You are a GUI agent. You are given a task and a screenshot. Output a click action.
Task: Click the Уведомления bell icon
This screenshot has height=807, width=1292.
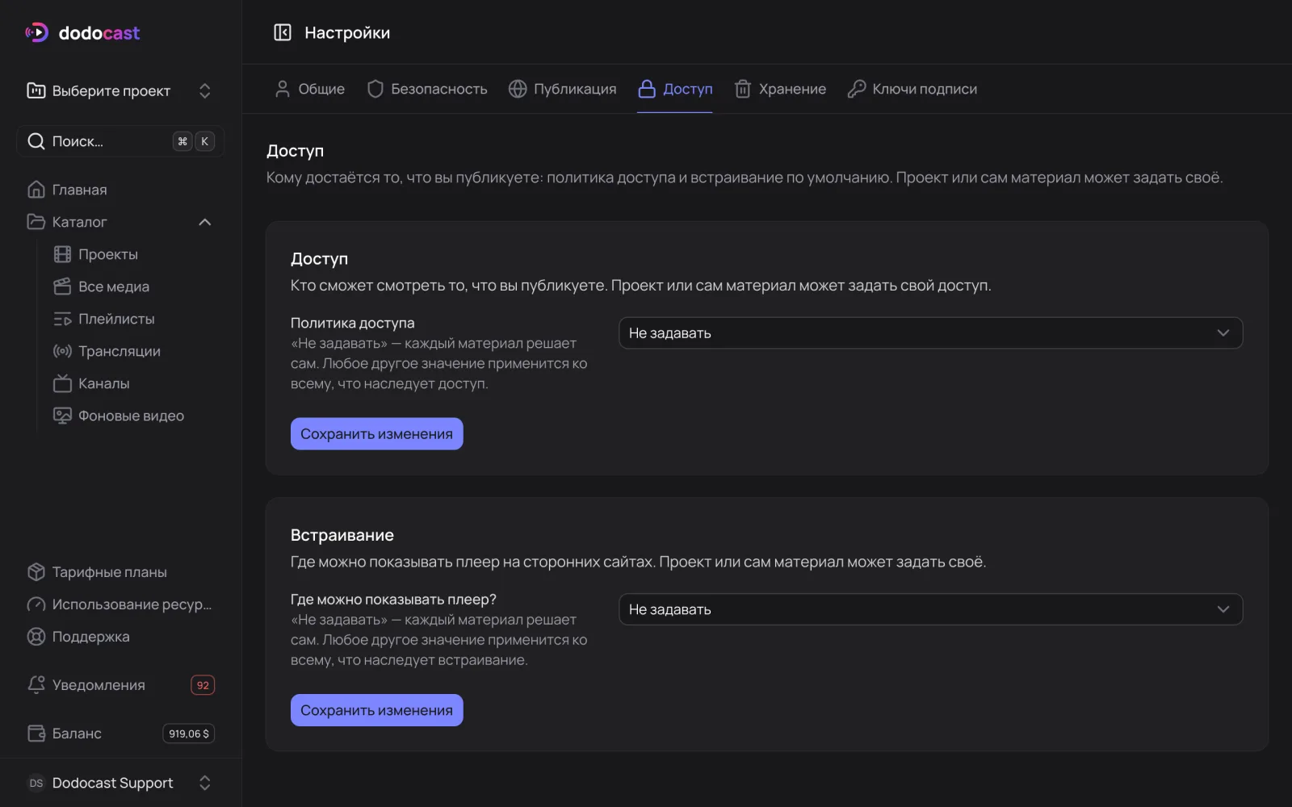tap(36, 685)
